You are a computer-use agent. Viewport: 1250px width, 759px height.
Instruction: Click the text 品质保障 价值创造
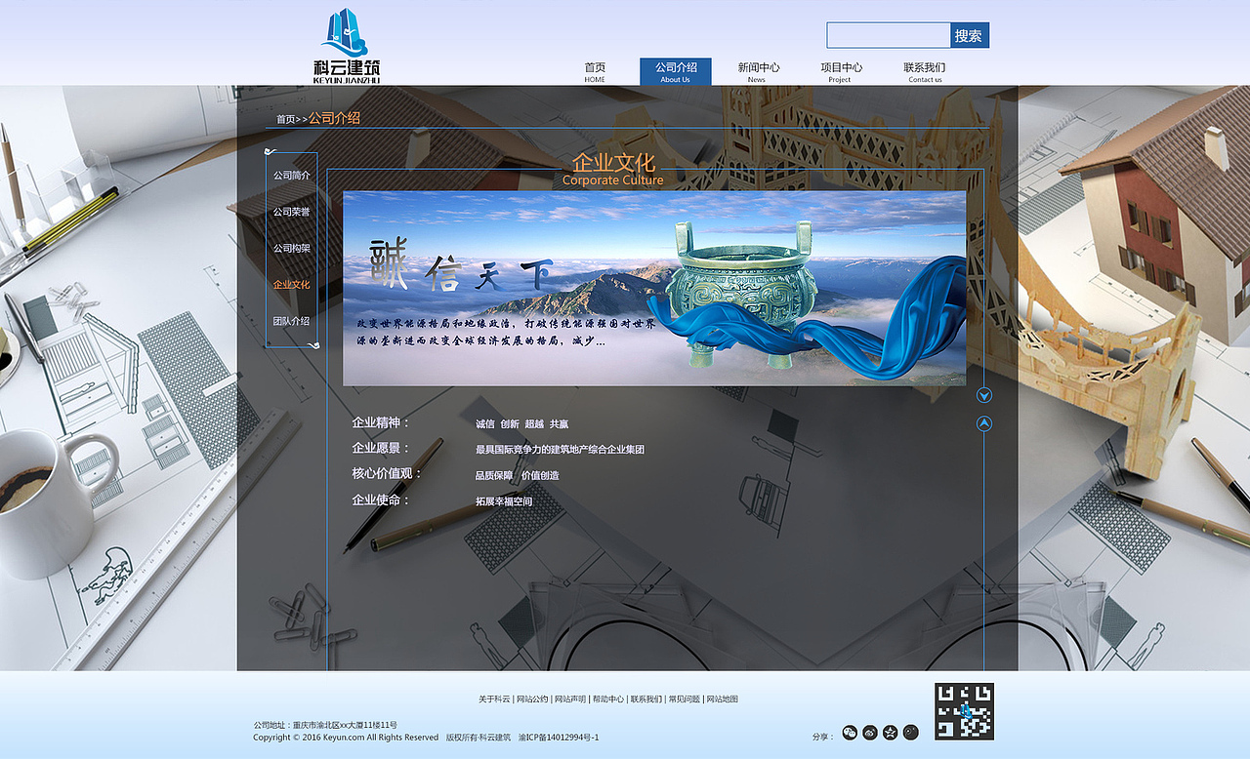pyautogui.click(x=518, y=475)
